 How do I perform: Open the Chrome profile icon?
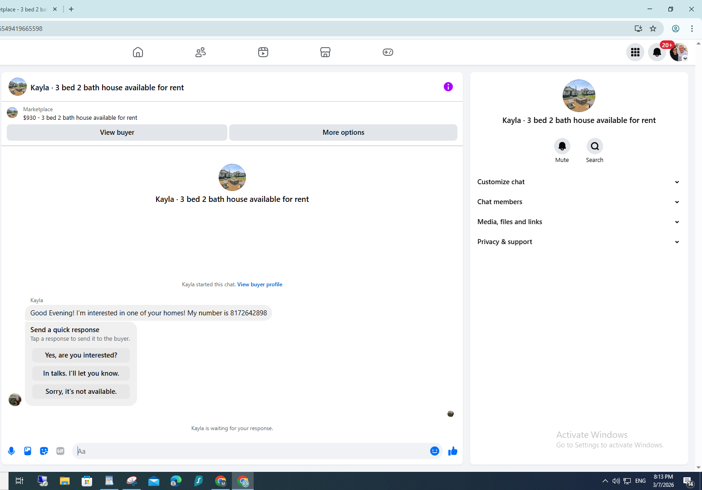[x=676, y=29]
